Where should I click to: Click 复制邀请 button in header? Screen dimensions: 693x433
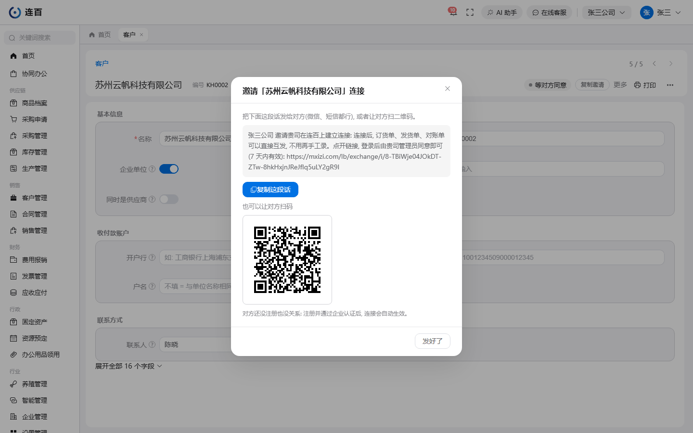click(592, 85)
